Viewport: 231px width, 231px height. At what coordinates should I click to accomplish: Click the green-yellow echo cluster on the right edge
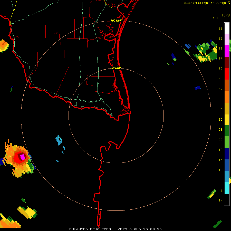206,51
